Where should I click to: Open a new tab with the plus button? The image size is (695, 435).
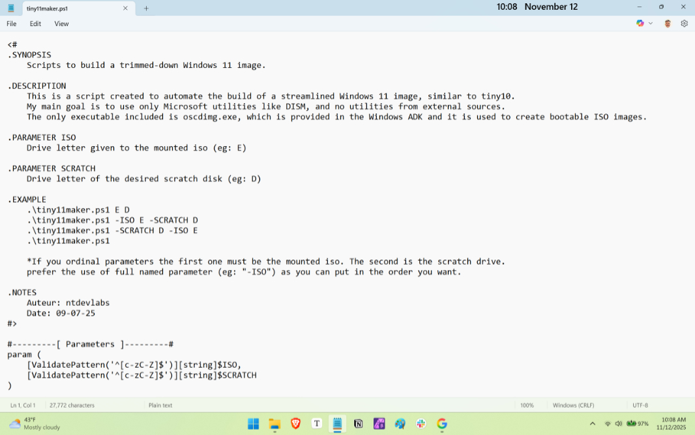pos(145,9)
